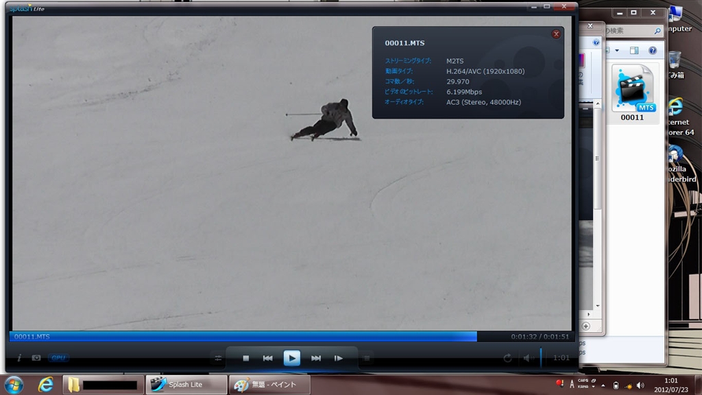702x395 pixels.
Task: Skip to the previous track
Action: (268, 358)
